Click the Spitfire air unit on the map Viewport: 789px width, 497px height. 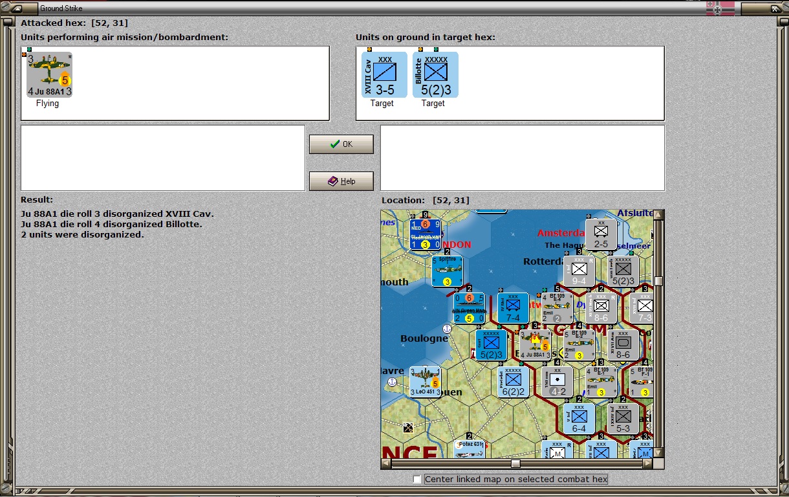click(x=447, y=271)
